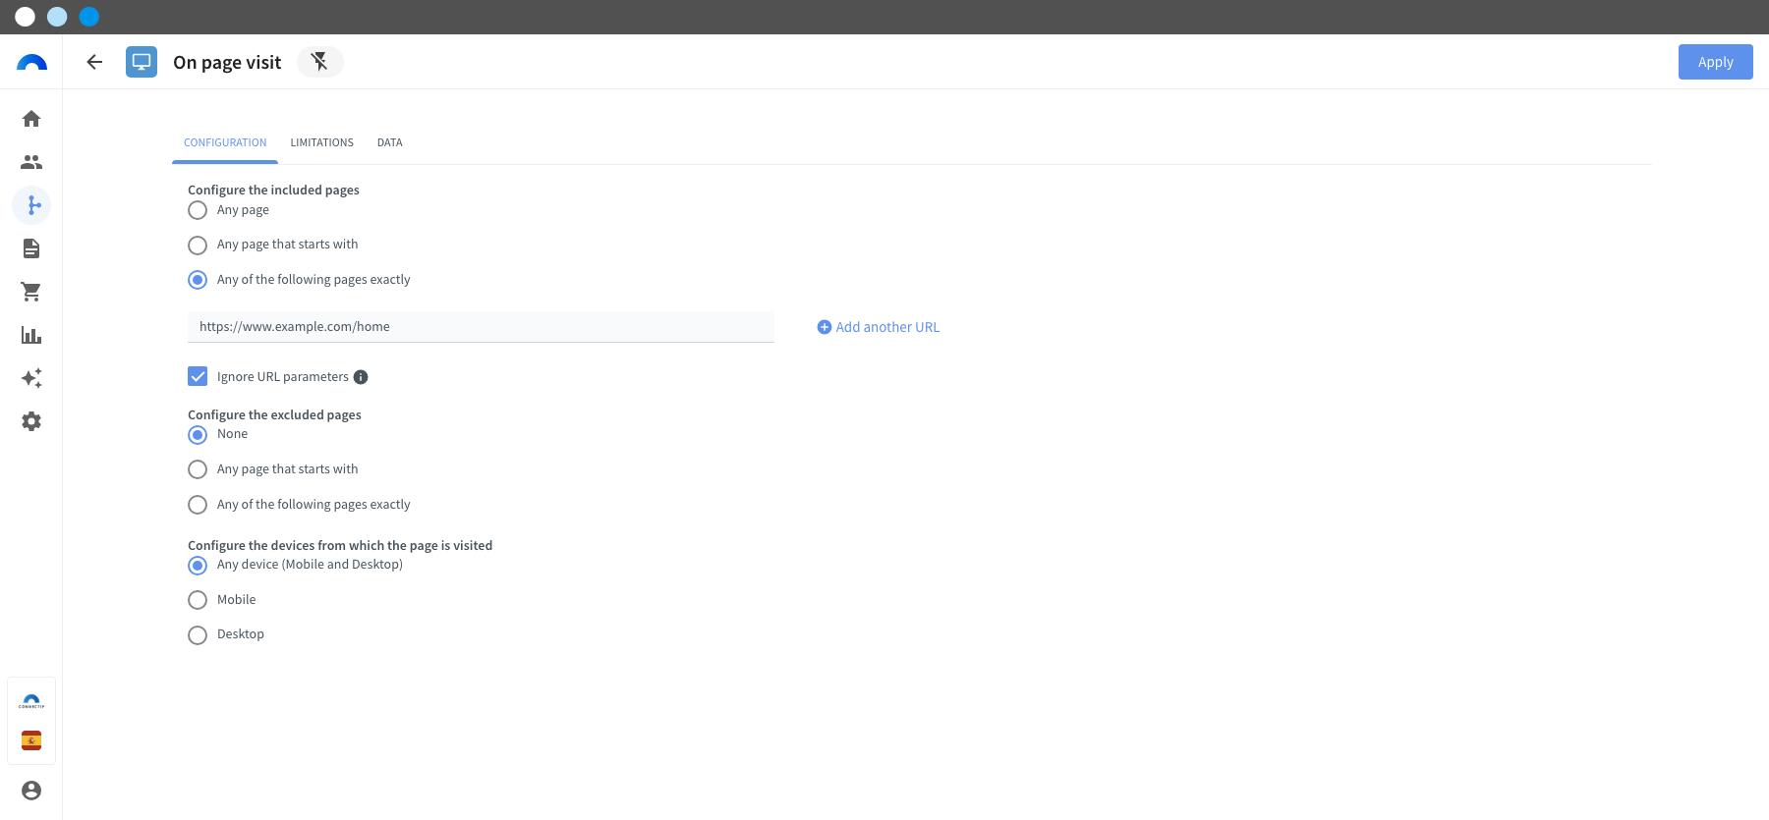Select 'Any page' for included pages
Screen dimensions: 1769x820
click(198, 210)
